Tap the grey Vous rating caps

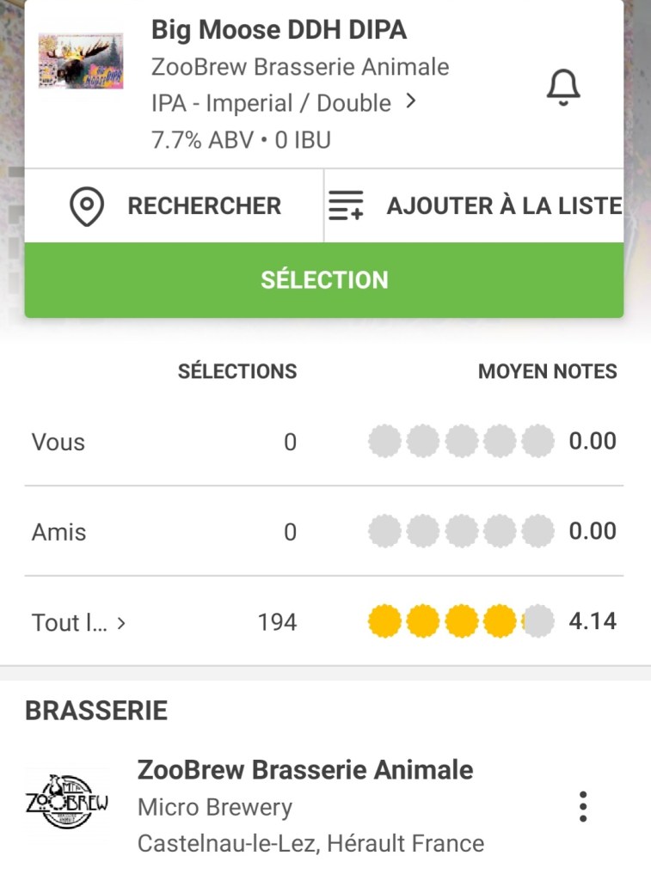461,442
